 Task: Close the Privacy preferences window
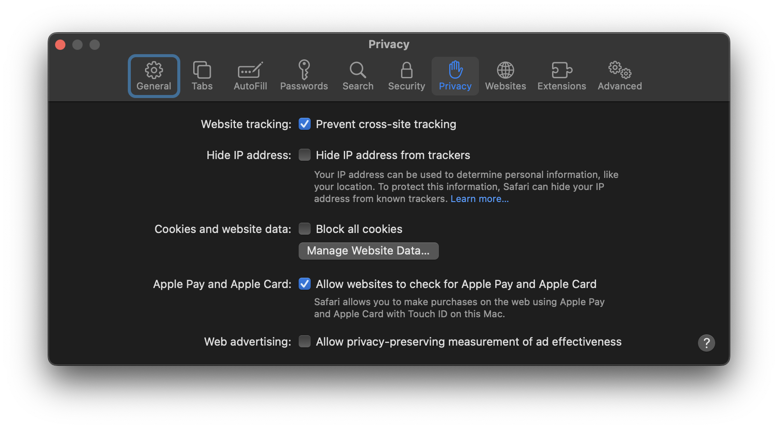click(x=60, y=45)
